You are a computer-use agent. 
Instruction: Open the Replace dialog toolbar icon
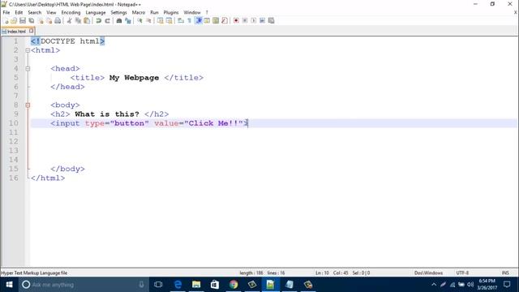128,20
